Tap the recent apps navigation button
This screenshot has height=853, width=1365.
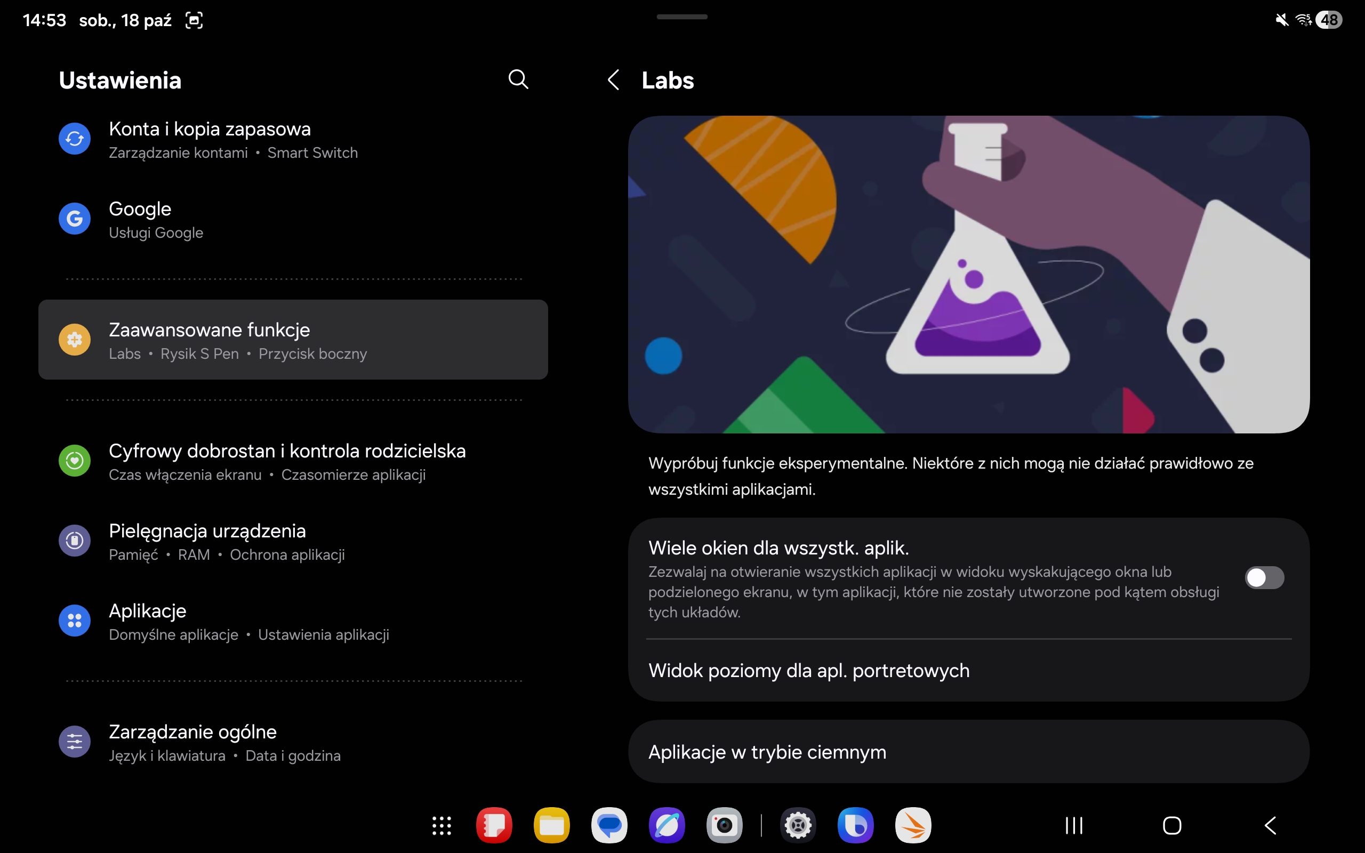pyautogui.click(x=1074, y=825)
